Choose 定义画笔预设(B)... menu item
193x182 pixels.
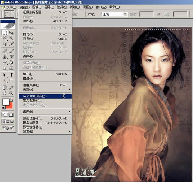click(x=45, y=96)
